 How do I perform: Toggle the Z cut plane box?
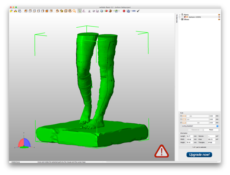click(184, 123)
